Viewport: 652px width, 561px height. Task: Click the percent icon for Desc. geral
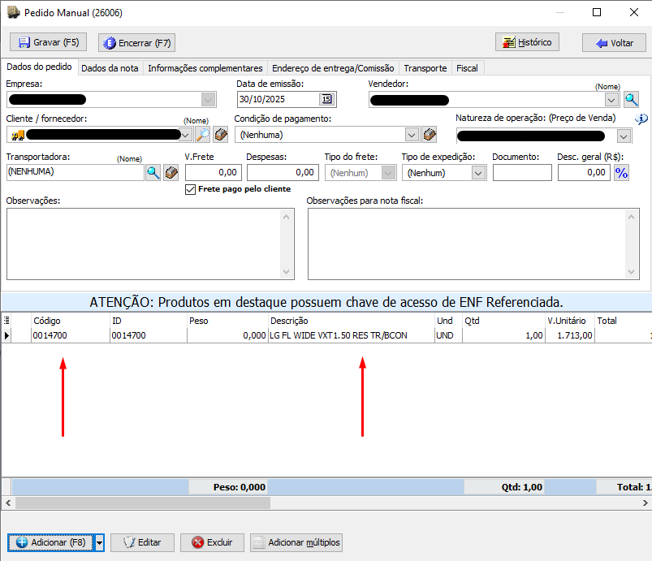click(x=621, y=172)
